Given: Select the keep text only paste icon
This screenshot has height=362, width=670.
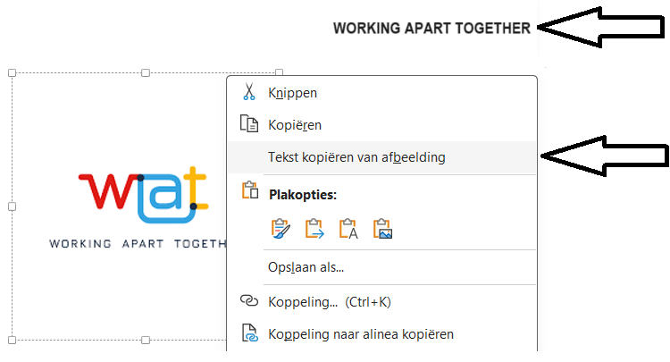Looking at the screenshot, I should [x=349, y=229].
